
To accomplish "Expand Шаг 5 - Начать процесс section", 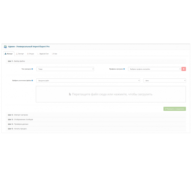I will coord(96,129).
